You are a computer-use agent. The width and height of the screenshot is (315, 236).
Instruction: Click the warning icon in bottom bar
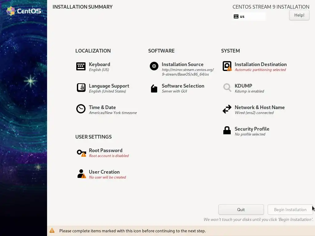tap(52, 230)
